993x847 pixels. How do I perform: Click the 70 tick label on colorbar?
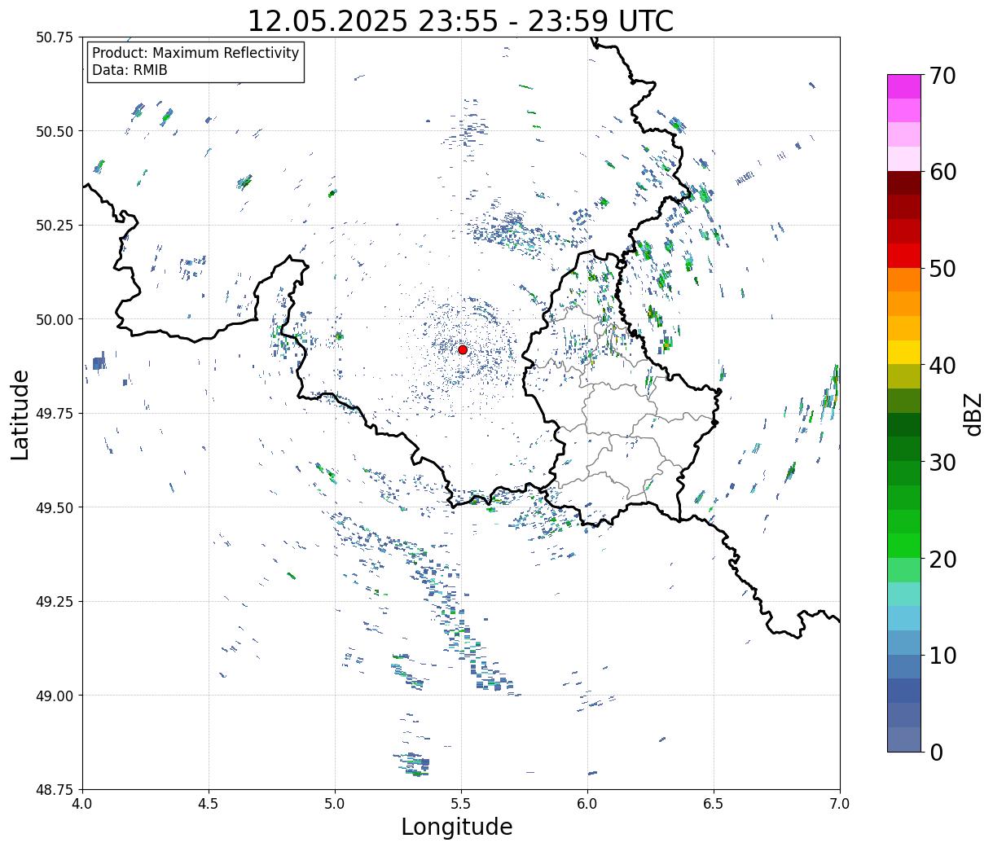point(942,76)
